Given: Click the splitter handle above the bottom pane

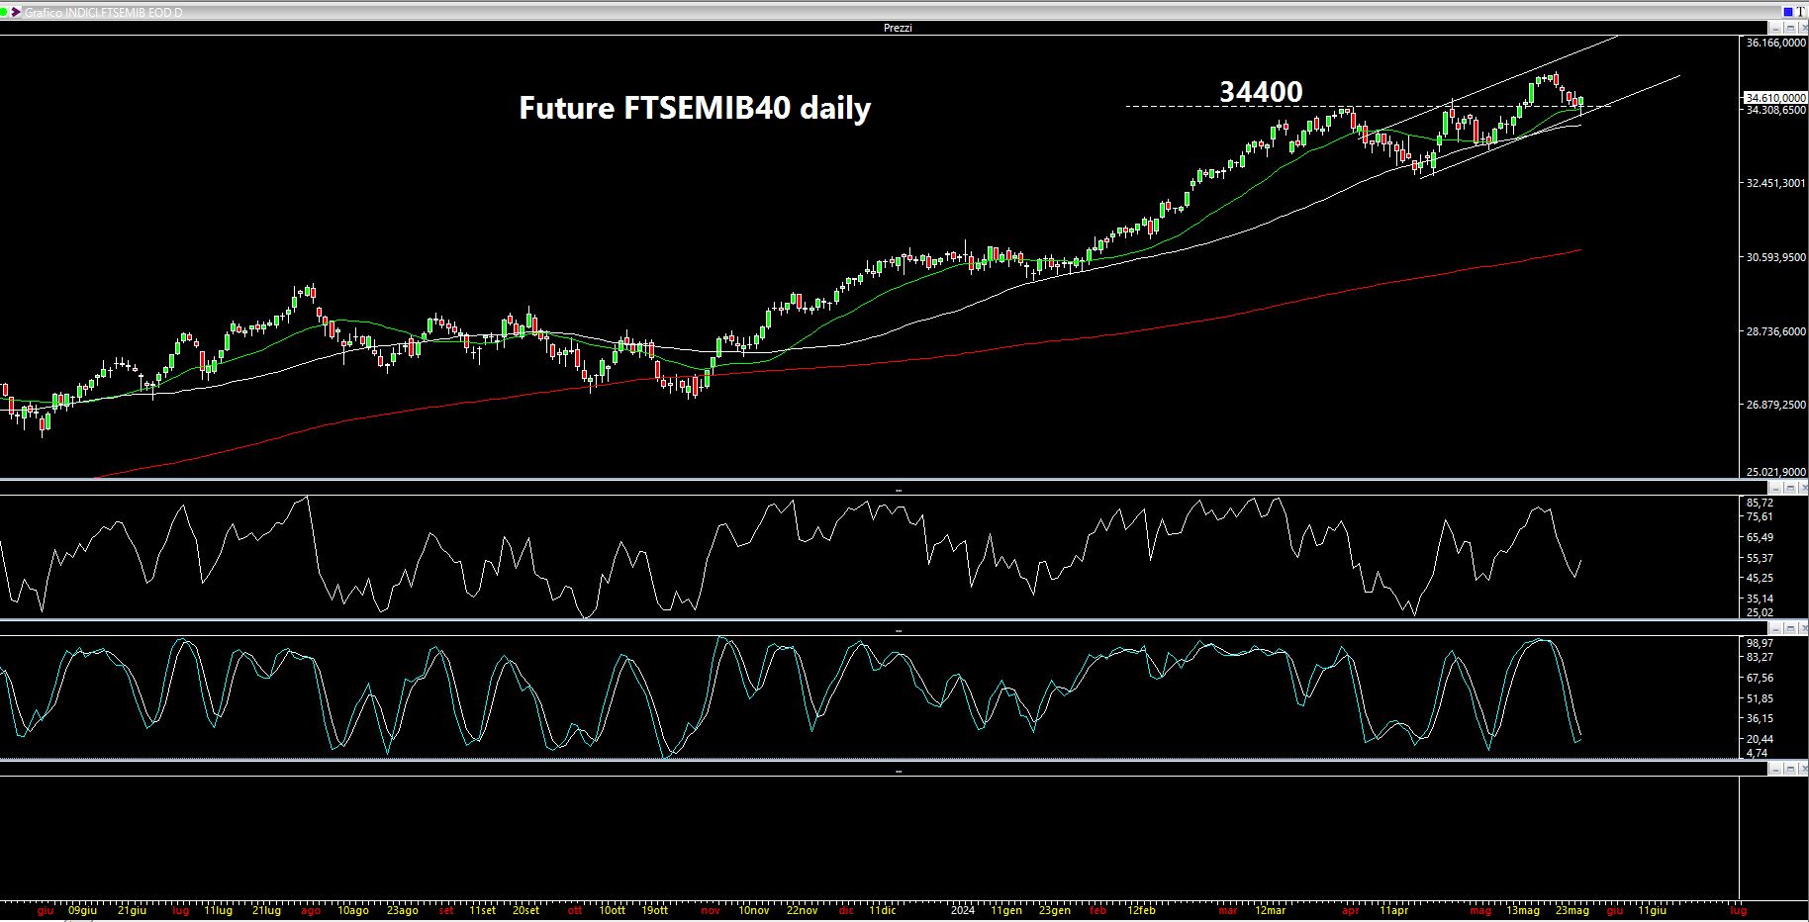Looking at the screenshot, I should [899, 771].
